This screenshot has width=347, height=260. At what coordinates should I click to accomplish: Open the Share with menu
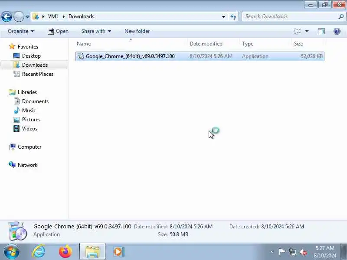[96, 31]
